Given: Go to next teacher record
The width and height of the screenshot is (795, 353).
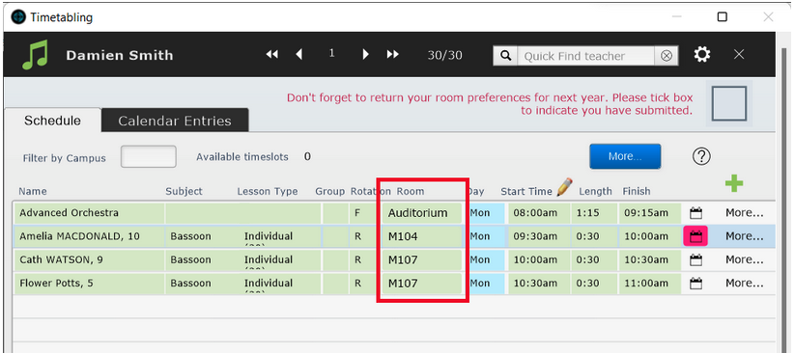Looking at the screenshot, I should tap(365, 54).
